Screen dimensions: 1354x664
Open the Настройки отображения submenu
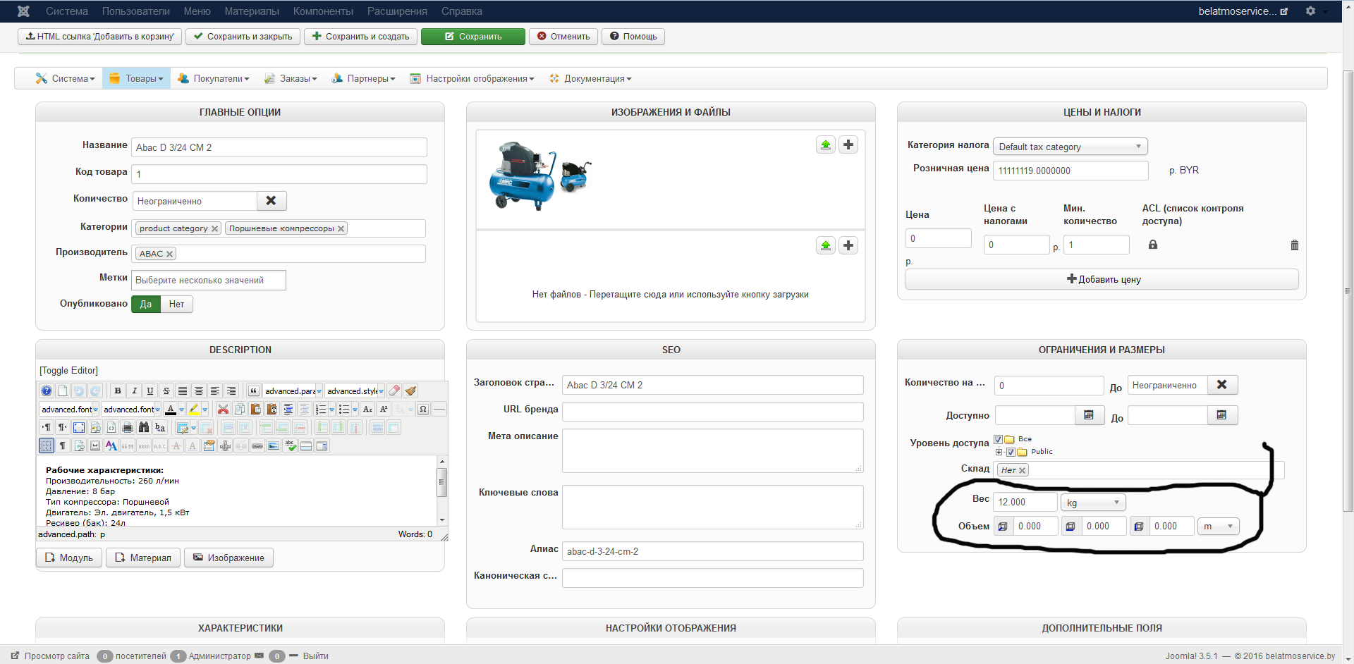[472, 79]
